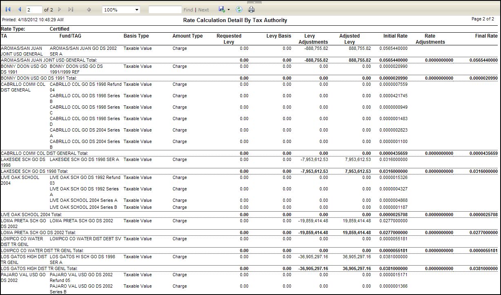The image size is (501, 295).
Task: Collapse the toolbar using top handle arrow
Action: pos(254,2)
